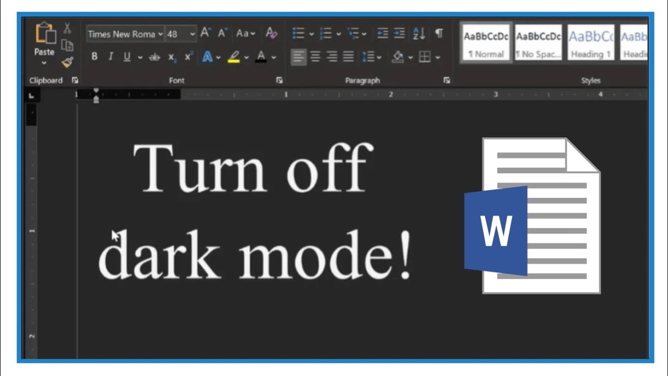The width and height of the screenshot is (668, 376).
Task: Click the Increase Indent icon
Action: pos(400,34)
